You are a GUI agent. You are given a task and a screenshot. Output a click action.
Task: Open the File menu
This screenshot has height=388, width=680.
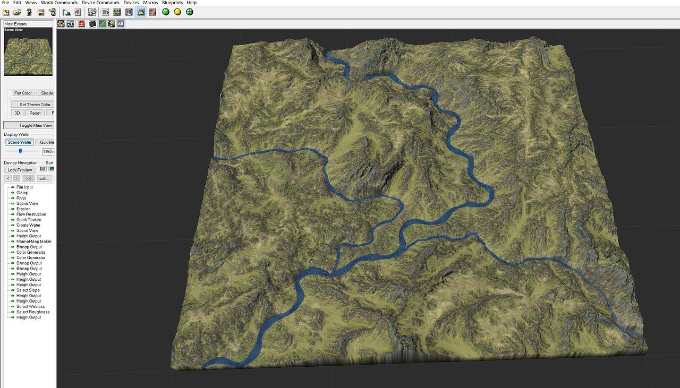tap(6, 3)
